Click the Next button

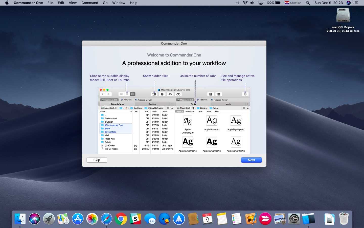[251, 160]
